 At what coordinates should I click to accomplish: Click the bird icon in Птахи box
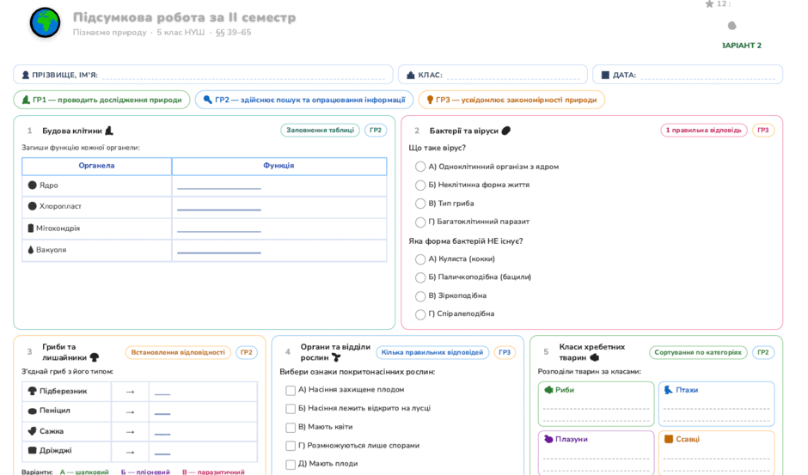(669, 390)
